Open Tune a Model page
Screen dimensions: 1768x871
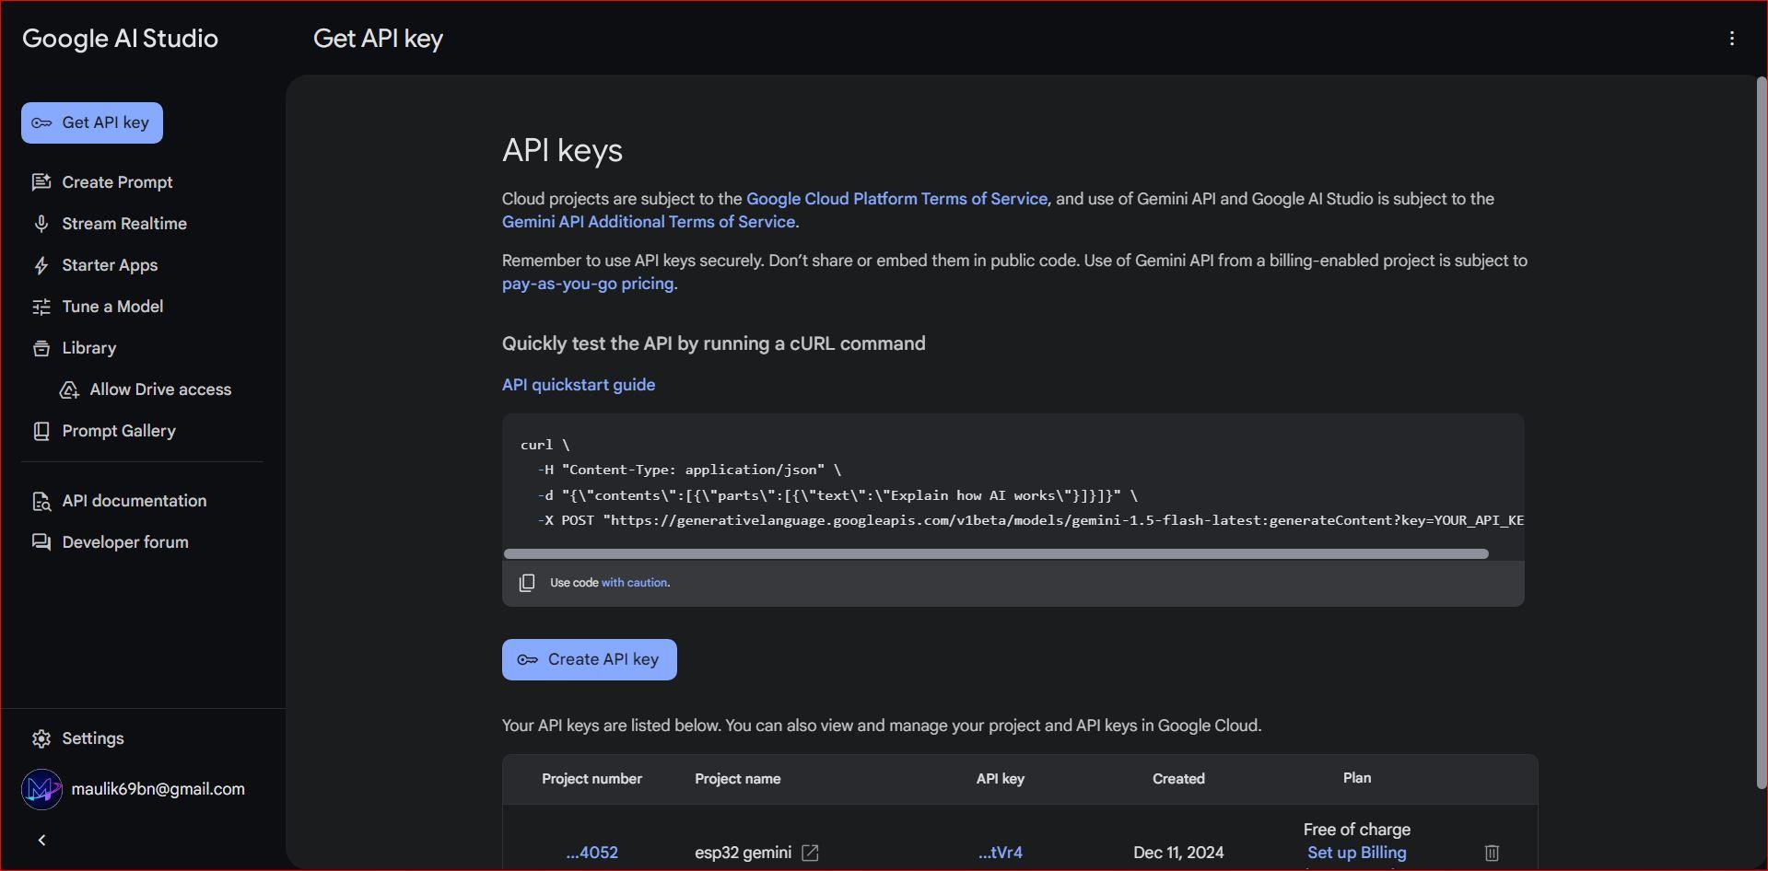112,307
